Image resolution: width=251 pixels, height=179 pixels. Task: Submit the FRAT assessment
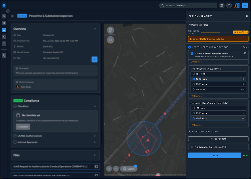[215, 155]
